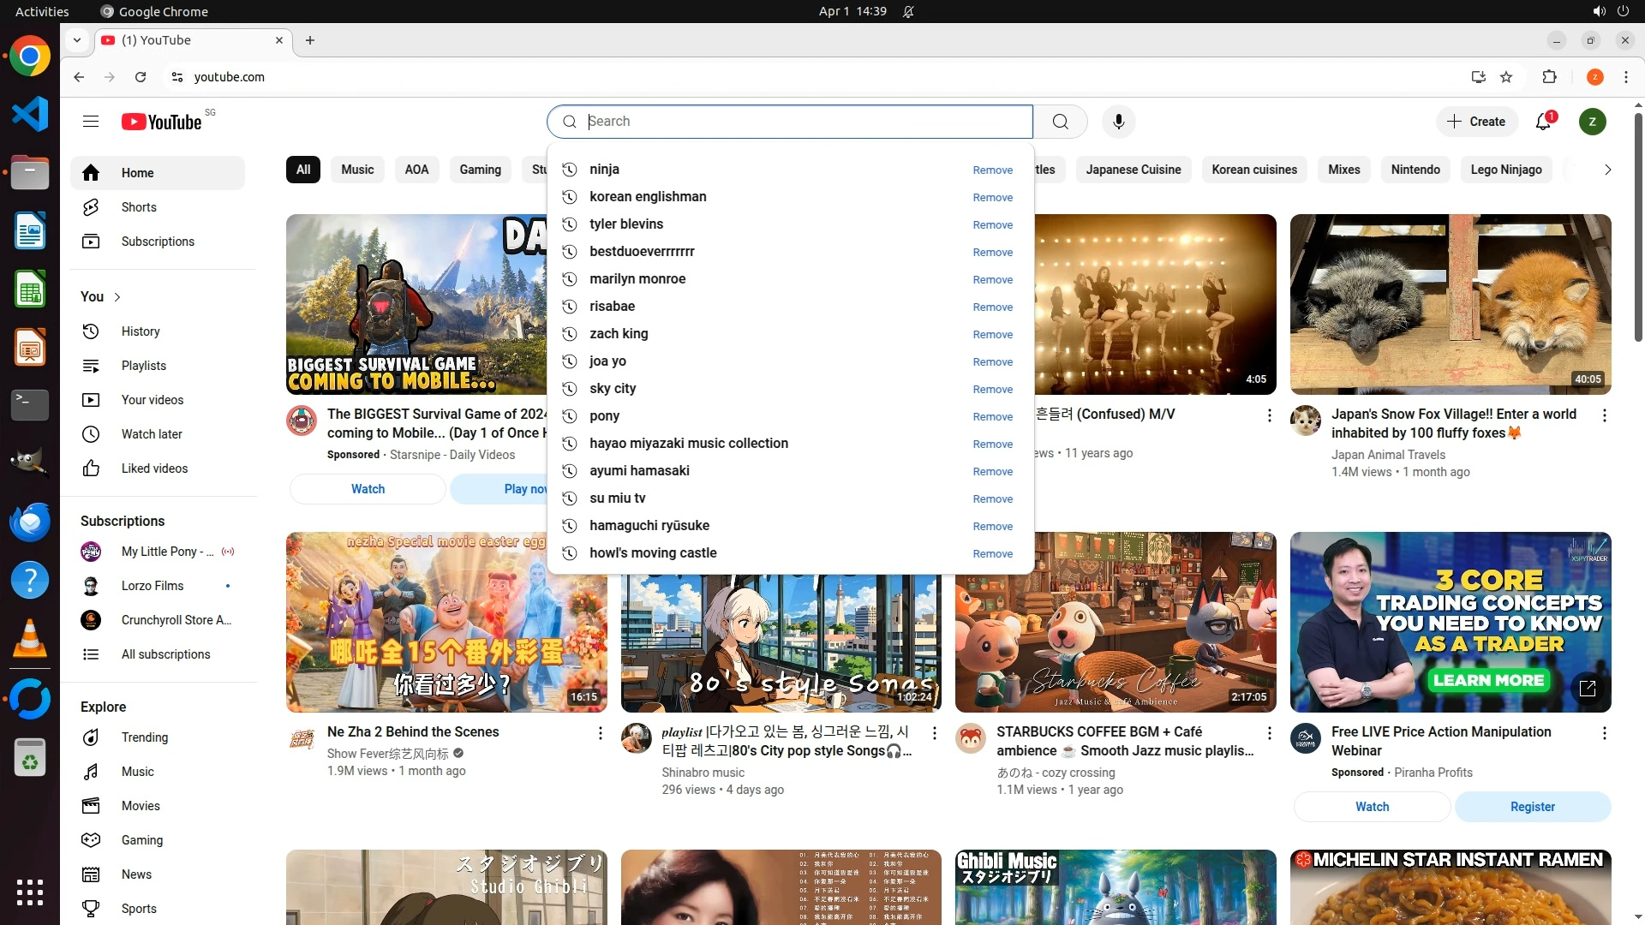Click the Register button on trading ad
This screenshot has height=925, width=1645.
1532,807
